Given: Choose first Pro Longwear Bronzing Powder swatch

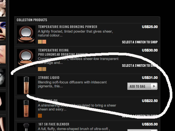Looking at the screenshot, I should tap(40, 69).
